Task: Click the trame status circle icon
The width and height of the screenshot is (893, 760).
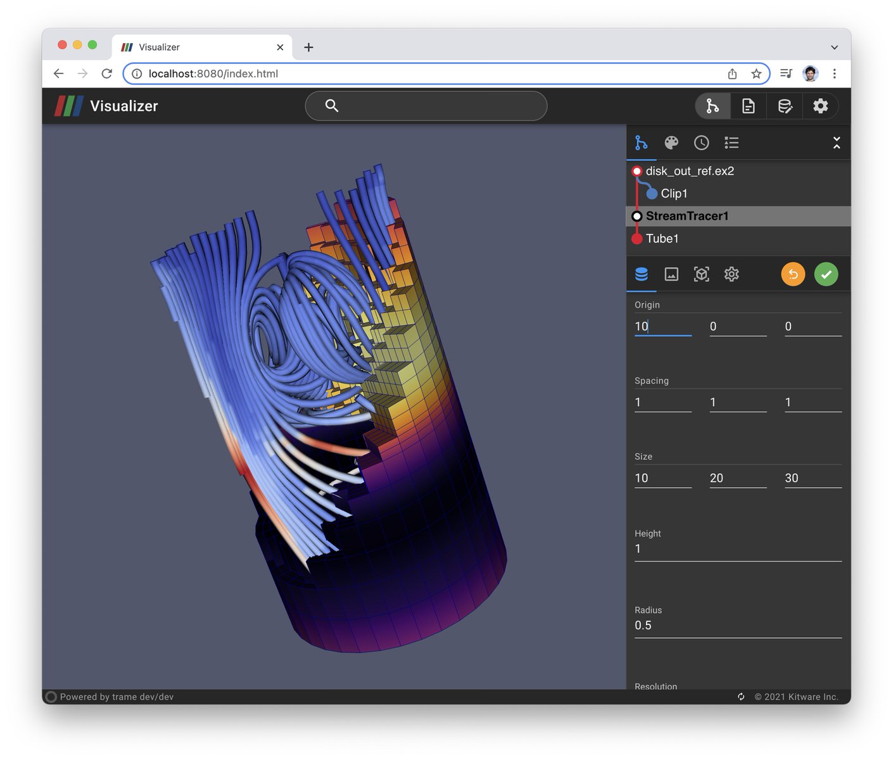Action: [51, 697]
